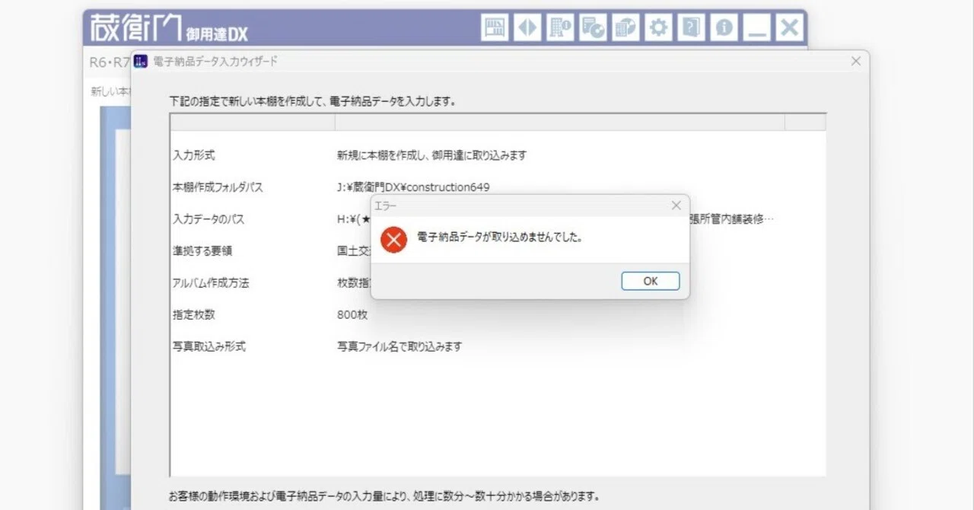
Task: Click the 本棚作成フォルダパス label
Action: (x=218, y=187)
